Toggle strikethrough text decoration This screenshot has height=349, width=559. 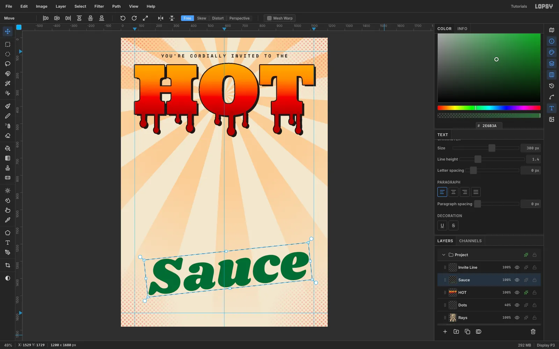(x=453, y=225)
